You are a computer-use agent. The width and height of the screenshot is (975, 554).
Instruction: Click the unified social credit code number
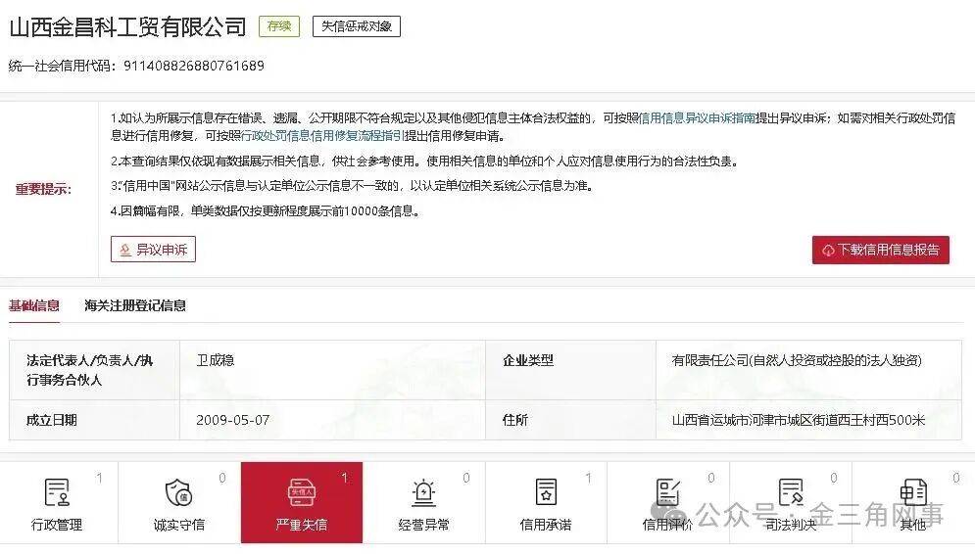click(x=193, y=66)
